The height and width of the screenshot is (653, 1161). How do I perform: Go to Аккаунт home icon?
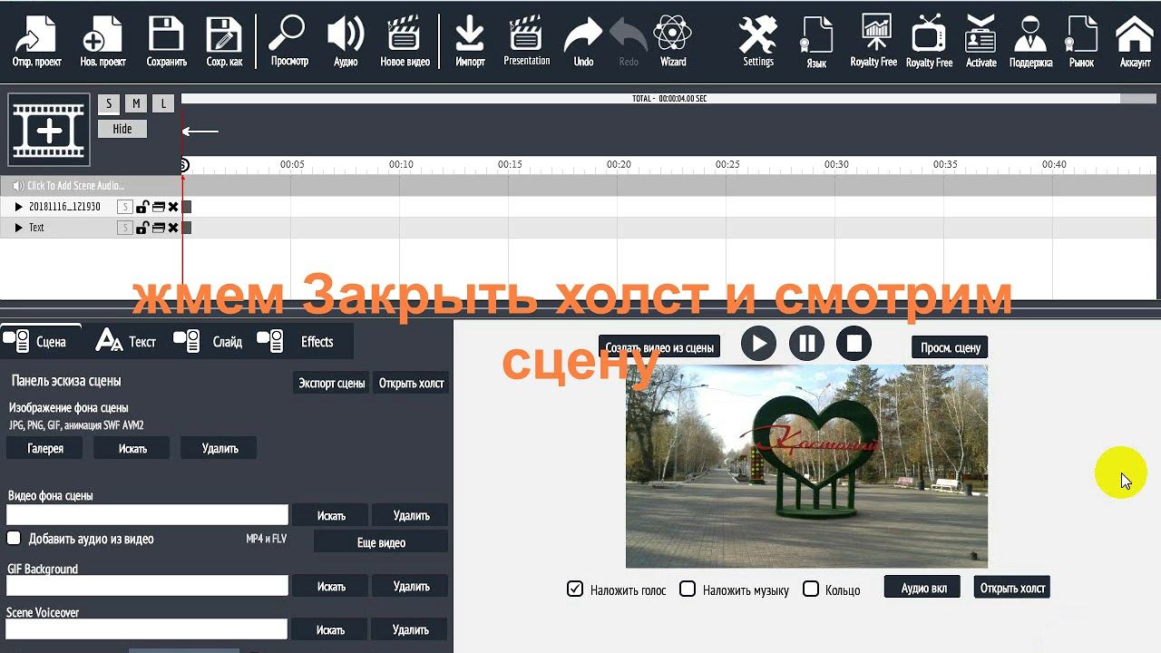pyautogui.click(x=1135, y=42)
